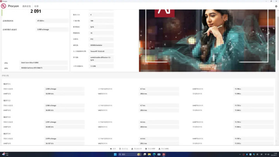Click batch 2 UNET time 11.733 s

click(x=253, y=105)
